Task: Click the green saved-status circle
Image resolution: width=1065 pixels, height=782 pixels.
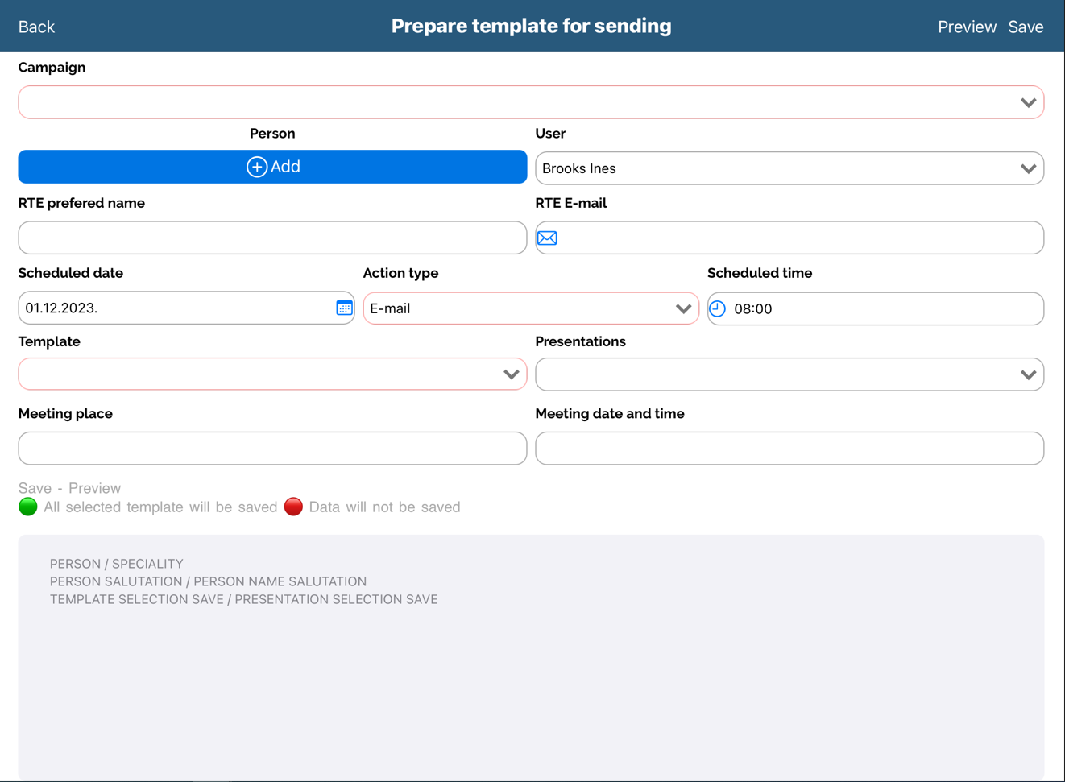Action: pyautogui.click(x=28, y=507)
